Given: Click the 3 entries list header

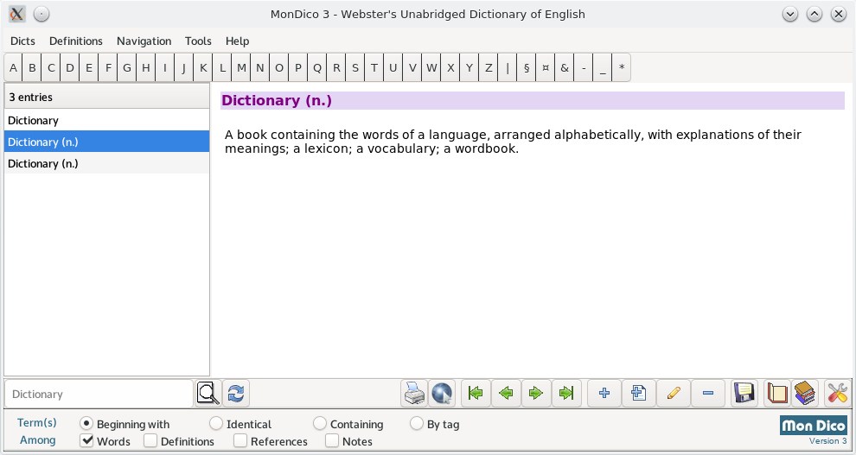Looking at the screenshot, I should click(106, 97).
